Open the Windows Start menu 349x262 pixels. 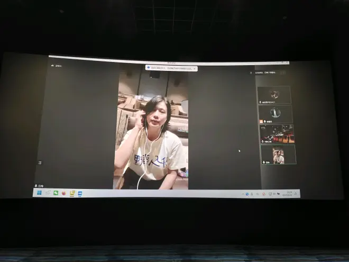[x=39, y=193]
